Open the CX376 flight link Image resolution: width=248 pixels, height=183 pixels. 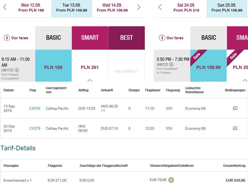[x=35, y=108]
